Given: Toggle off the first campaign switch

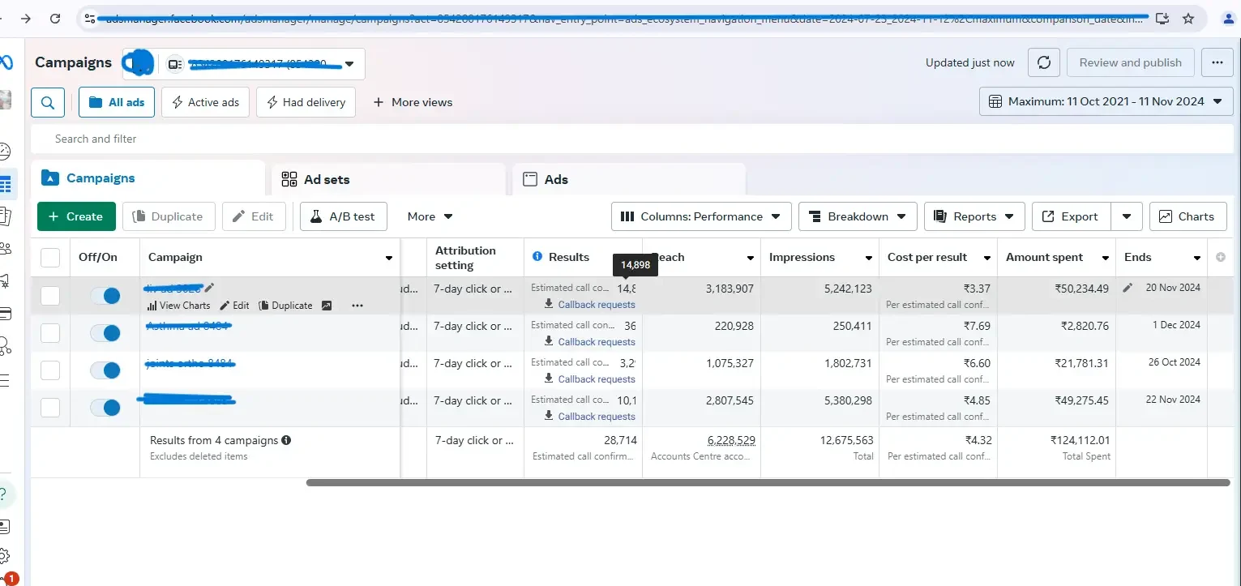Looking at the screenshot, I should point(105,296).
